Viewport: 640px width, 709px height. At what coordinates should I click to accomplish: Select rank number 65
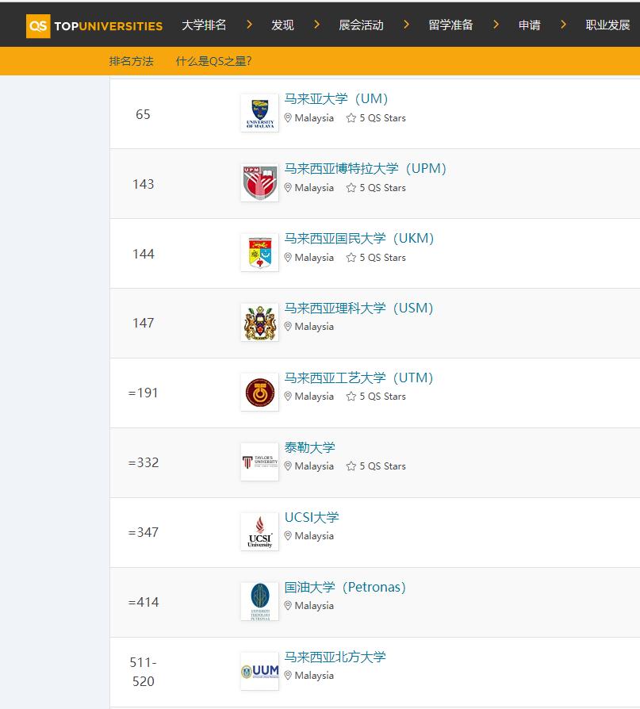[x=143, y=114]
